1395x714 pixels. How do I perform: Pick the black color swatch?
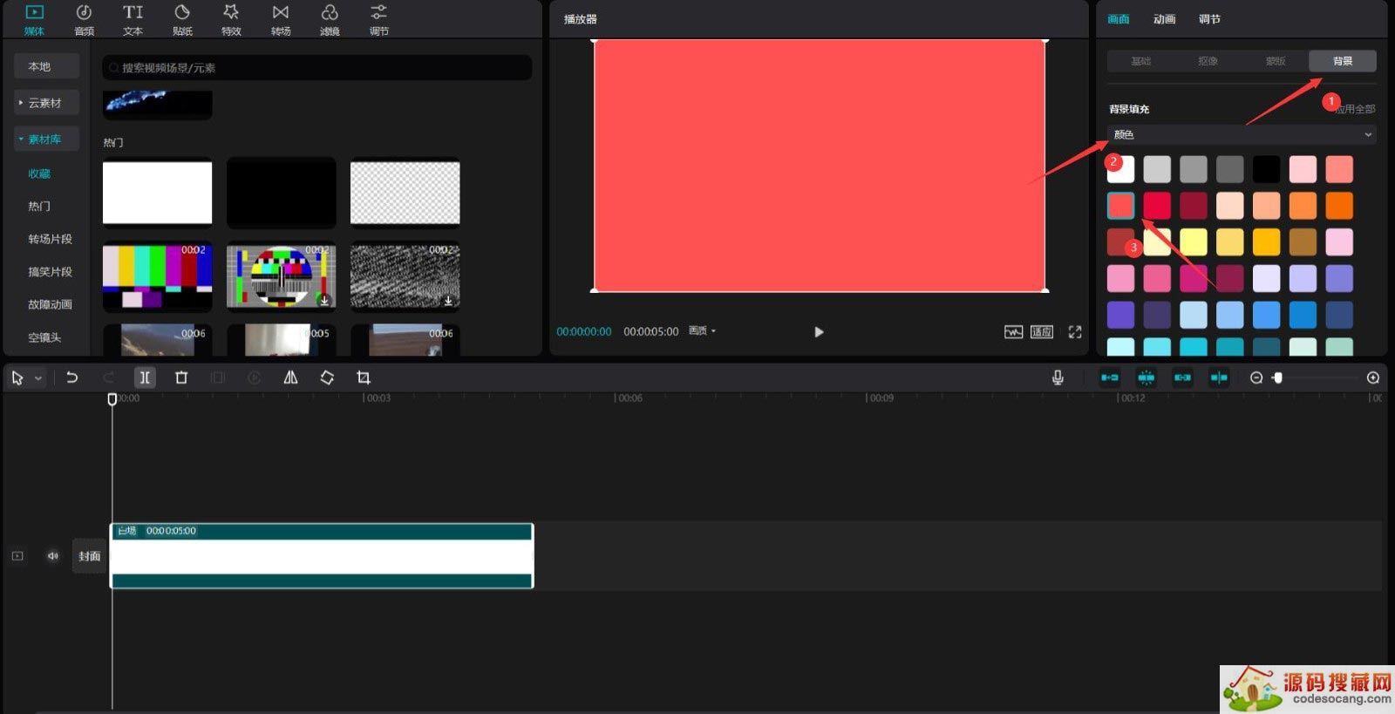tap(1266, 169)
